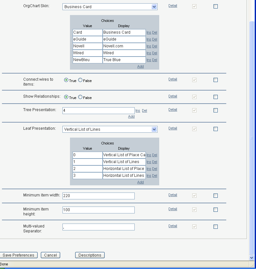Click the True Blue display cell

click(x=124, y=60)
